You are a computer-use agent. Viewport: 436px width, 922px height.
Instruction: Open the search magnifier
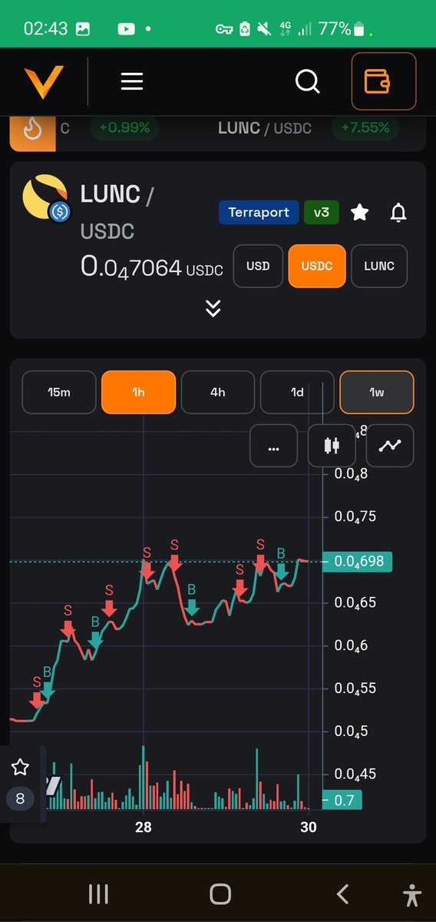point(308,81)
